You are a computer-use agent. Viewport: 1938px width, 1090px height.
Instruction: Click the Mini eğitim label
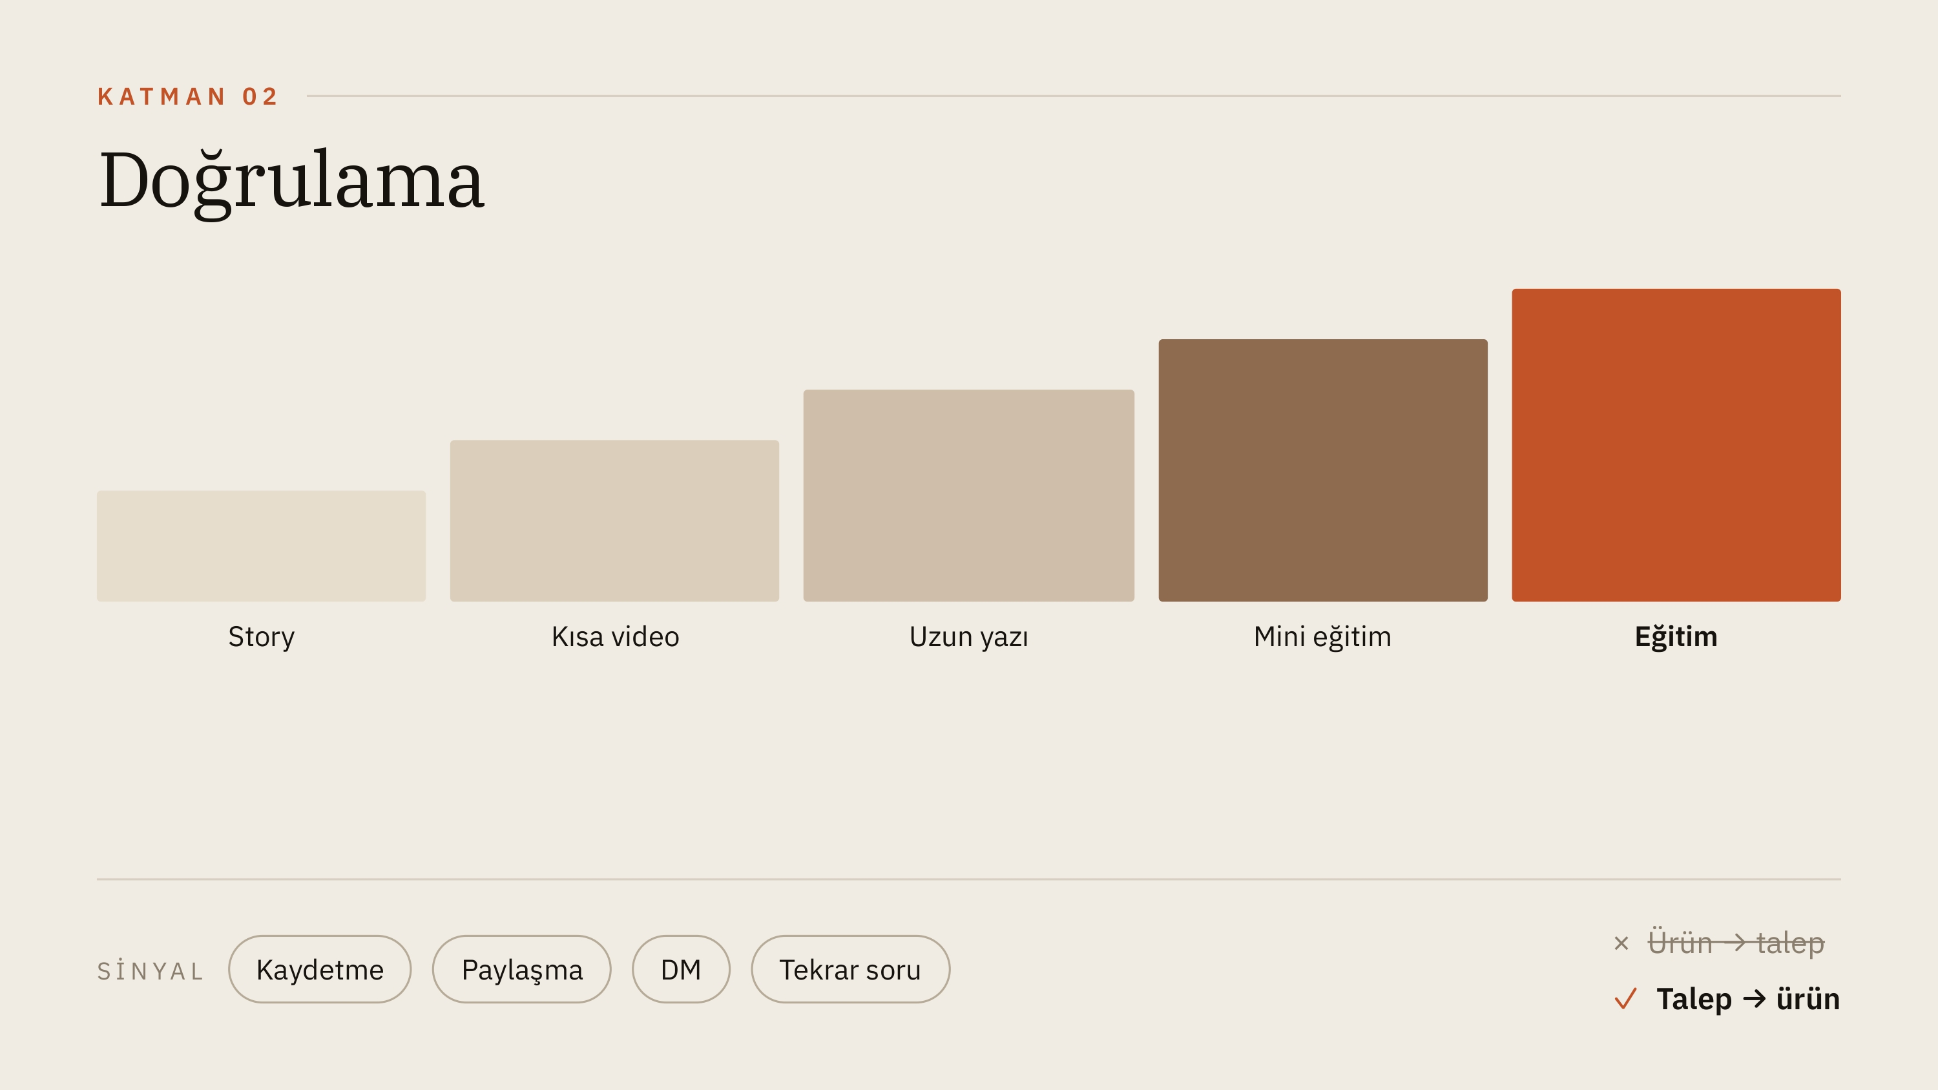[x=1322, y=636]
